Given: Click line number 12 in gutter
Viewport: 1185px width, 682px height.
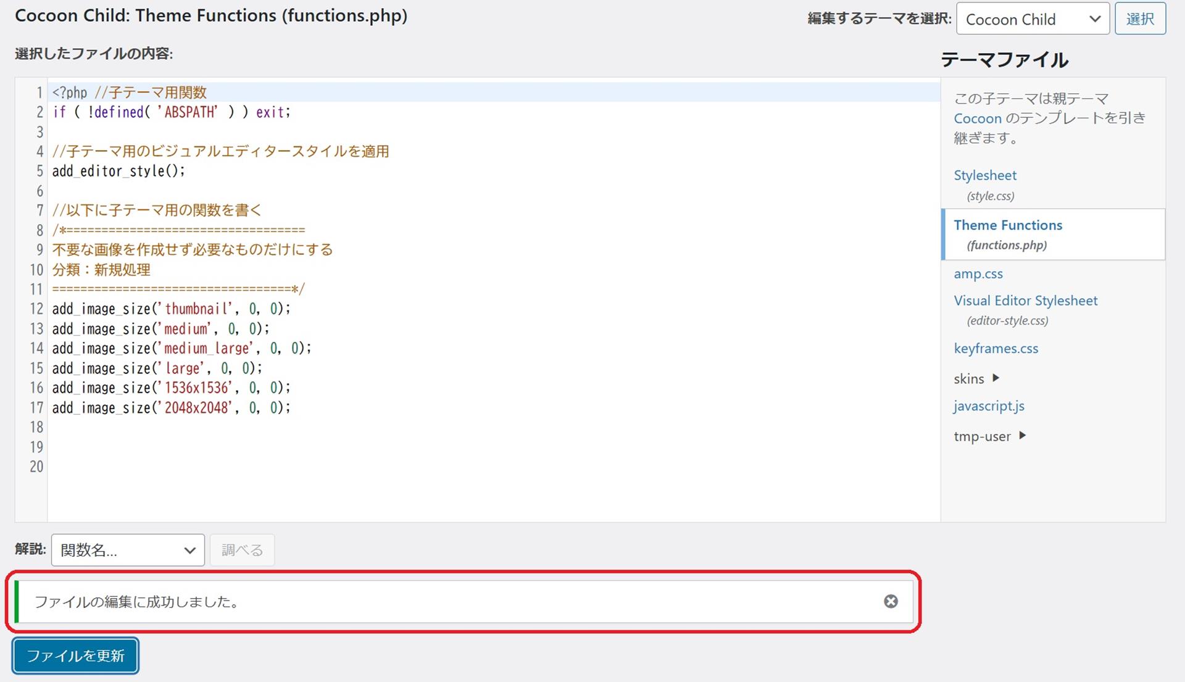Looking at the screenshot, I should tap(36, 309).
